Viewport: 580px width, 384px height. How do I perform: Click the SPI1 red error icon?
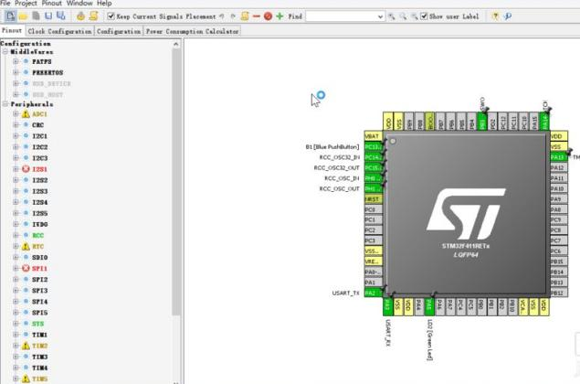point(26,268)
